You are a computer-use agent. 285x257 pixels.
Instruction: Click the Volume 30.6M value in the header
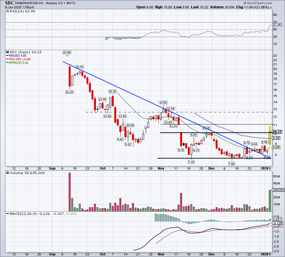[222, 7]
